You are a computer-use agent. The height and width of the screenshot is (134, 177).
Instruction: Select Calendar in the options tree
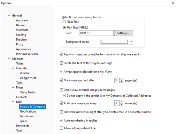tap(22, 68)
